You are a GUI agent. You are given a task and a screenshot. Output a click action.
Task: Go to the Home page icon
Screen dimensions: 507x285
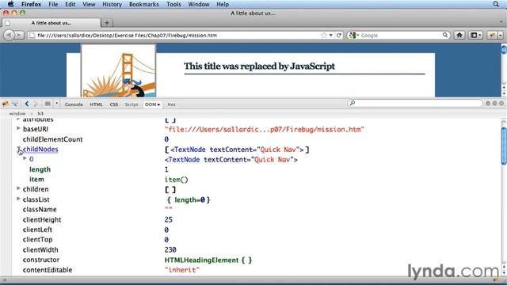[459, 35]
